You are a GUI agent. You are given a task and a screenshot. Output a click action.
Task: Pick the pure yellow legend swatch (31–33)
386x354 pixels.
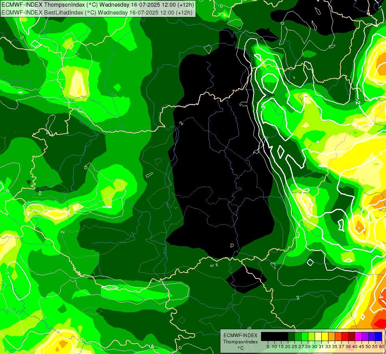coord(325,336)
